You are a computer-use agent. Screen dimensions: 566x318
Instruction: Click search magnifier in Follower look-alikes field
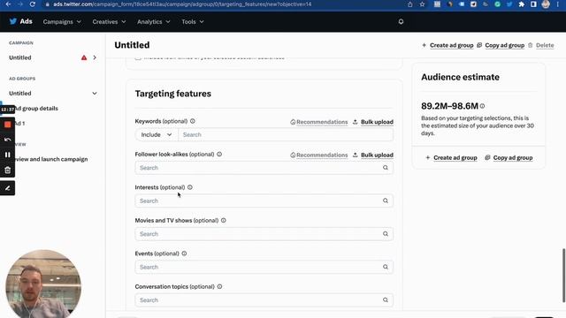coord(386,168)
